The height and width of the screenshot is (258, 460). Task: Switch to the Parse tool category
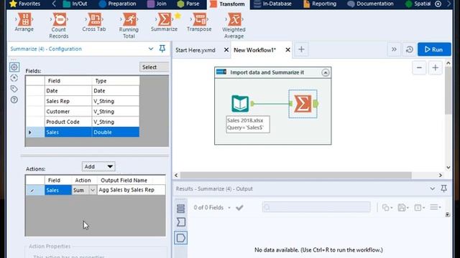click(x=188, y=4)
